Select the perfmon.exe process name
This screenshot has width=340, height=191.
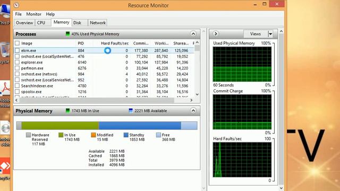pos(32,68)
